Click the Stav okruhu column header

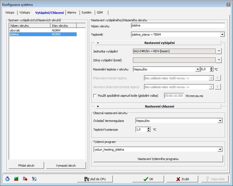tap(63, 26)
